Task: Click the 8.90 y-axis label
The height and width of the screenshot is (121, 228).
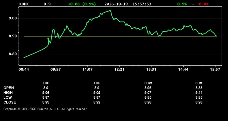Action: click(x=13, y=36)
